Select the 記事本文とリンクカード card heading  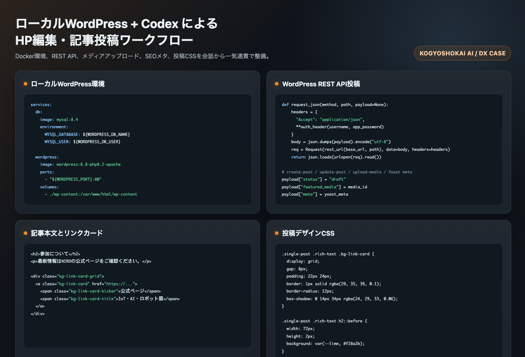67,233
